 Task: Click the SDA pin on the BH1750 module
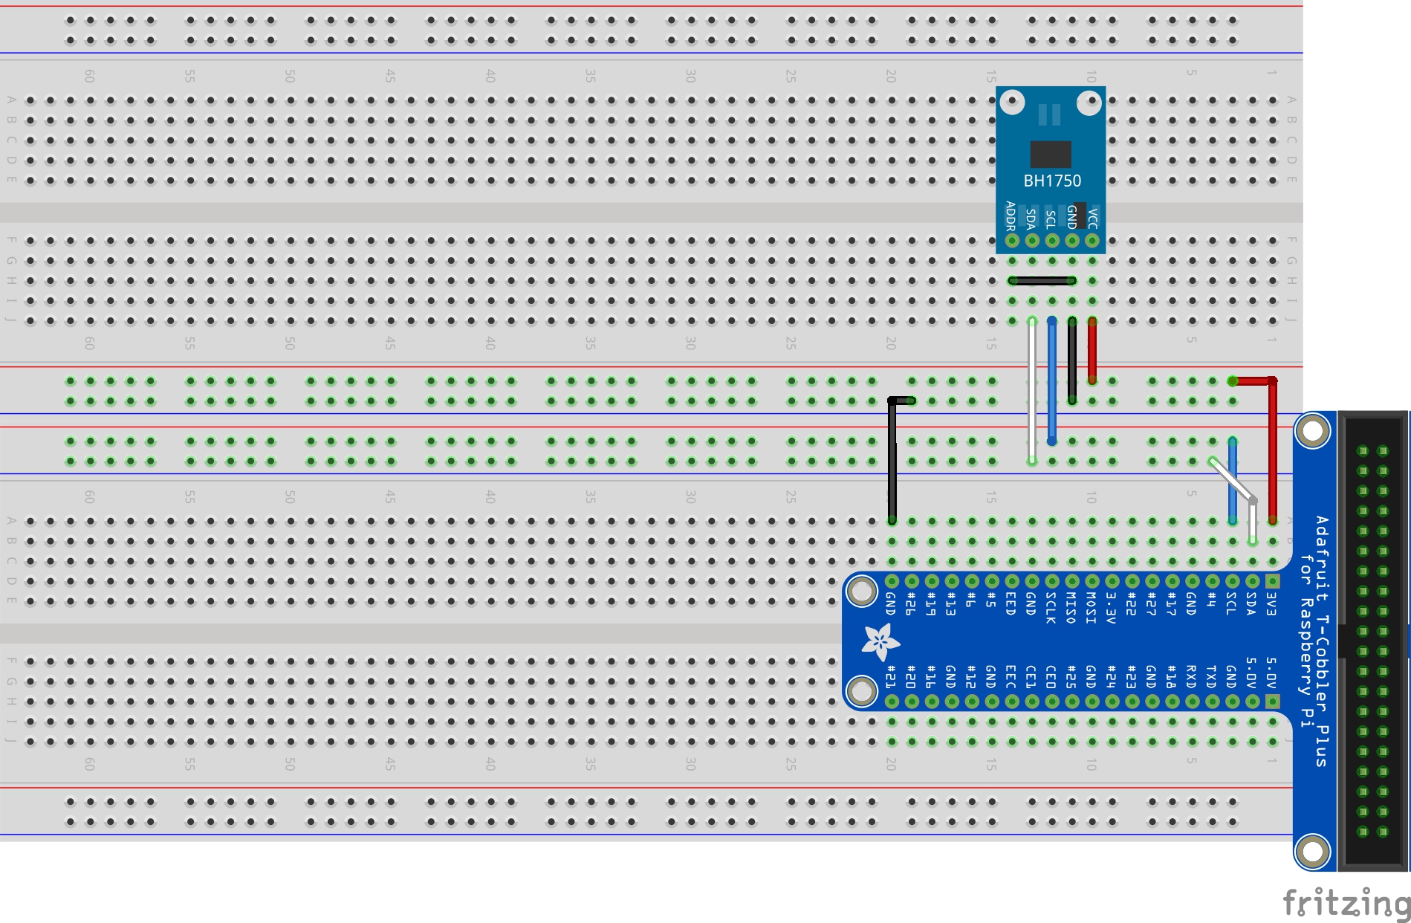[x=1031, y=240]
